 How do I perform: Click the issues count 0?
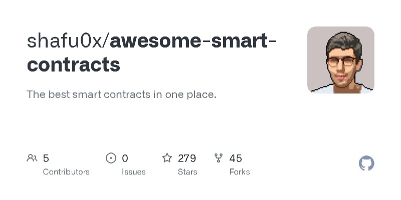coord(125,158)
